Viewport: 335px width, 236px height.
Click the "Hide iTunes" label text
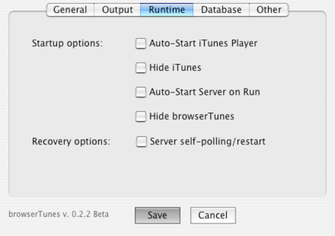pos(175,68)
